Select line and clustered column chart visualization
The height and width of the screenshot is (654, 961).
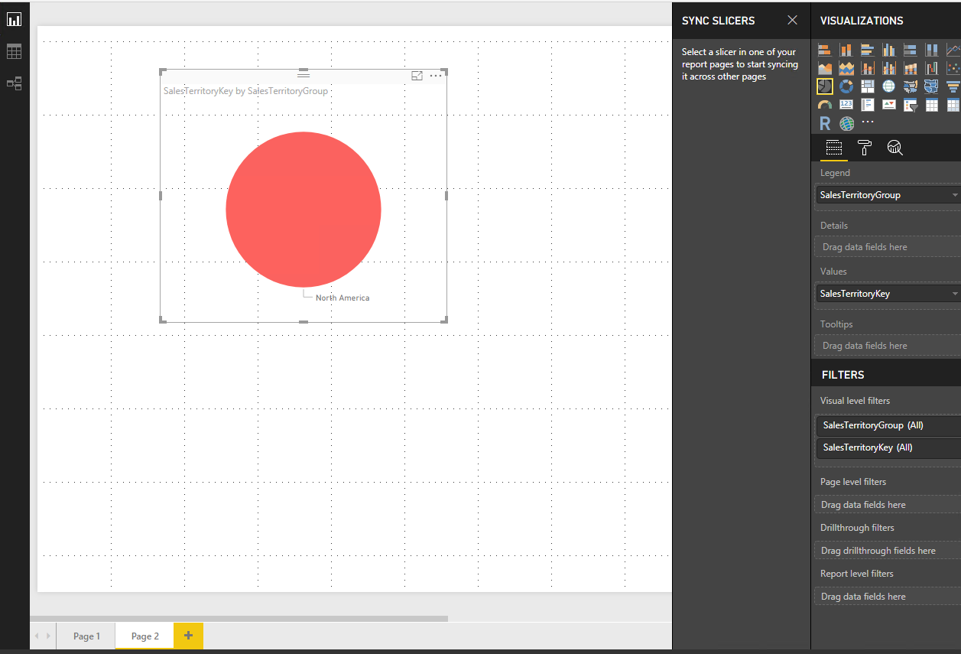pyautogui.click(x=889, y=68)
